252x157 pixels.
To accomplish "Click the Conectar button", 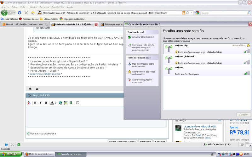I will pyautogui.click(x=243, y=115).
